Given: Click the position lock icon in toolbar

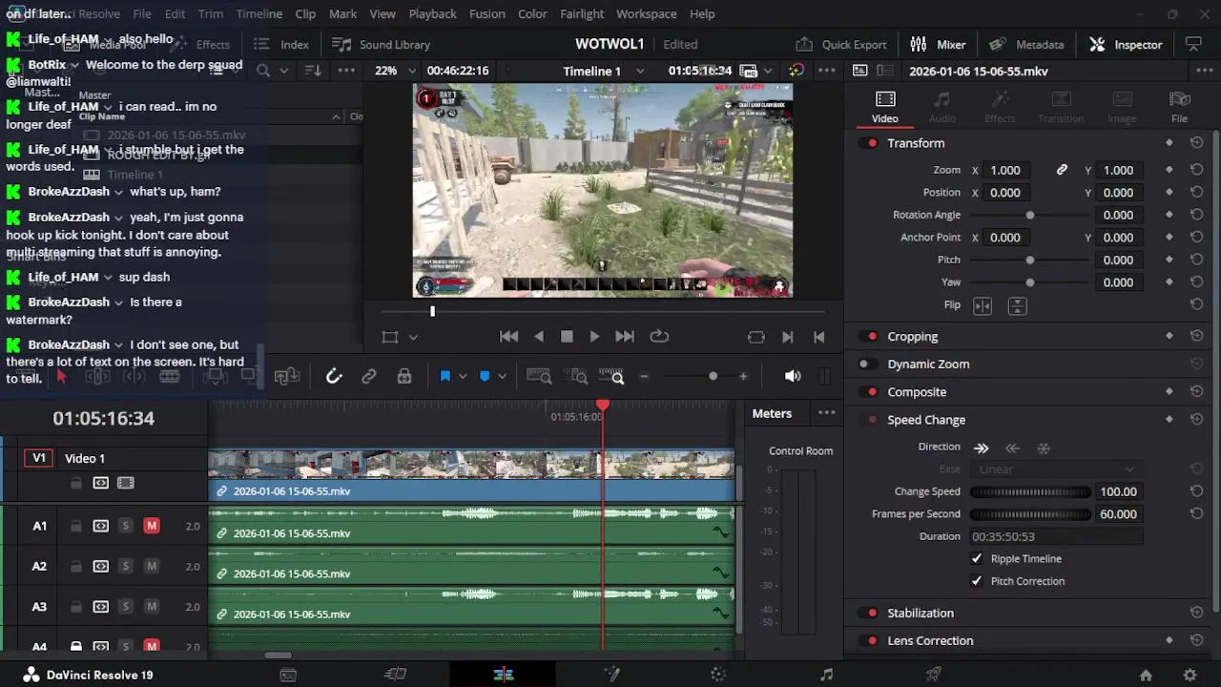Looking at the screenshot, I should click(x=404, y=377).
